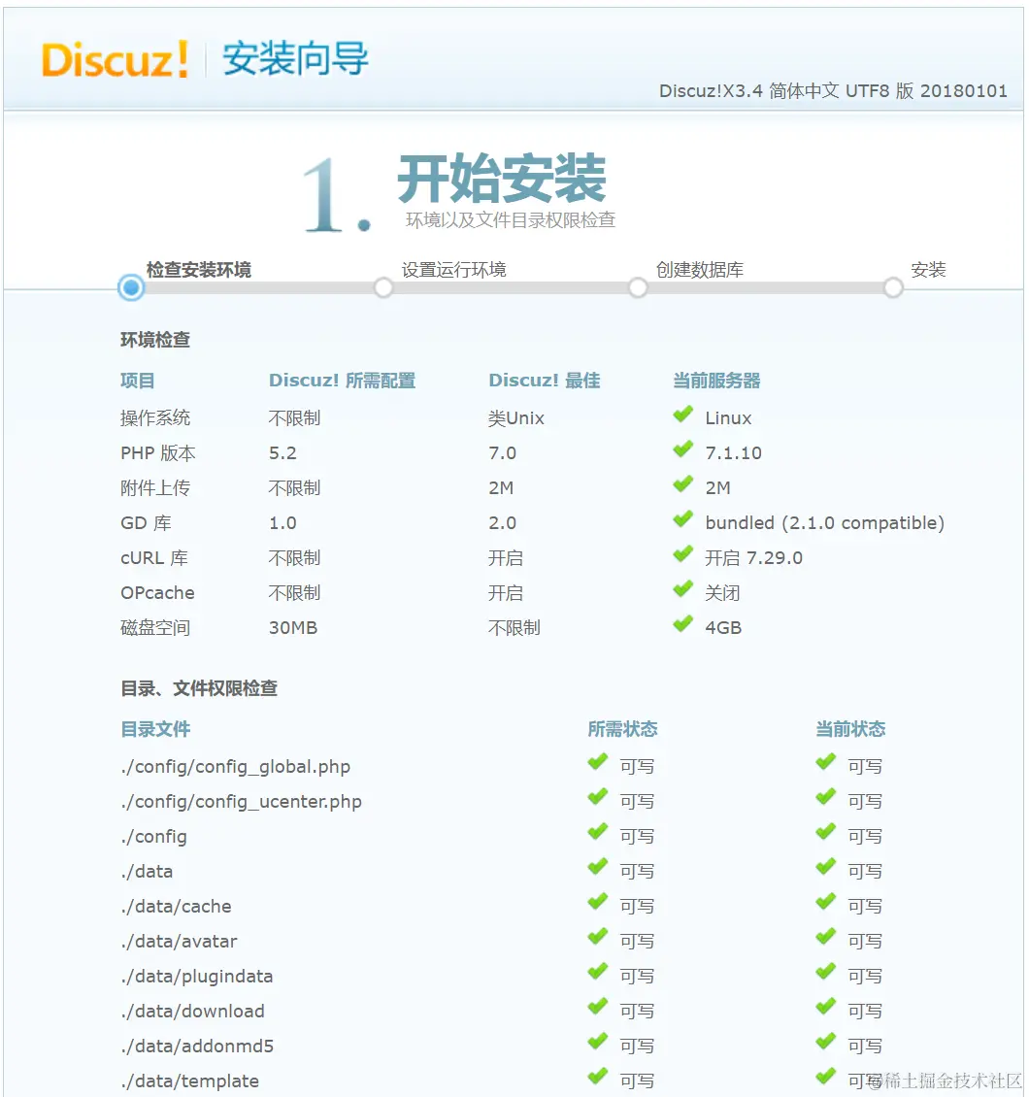Click the 30MB required disk value
This screenshot has width=1029, height=1097.
[x=293, y=628]
